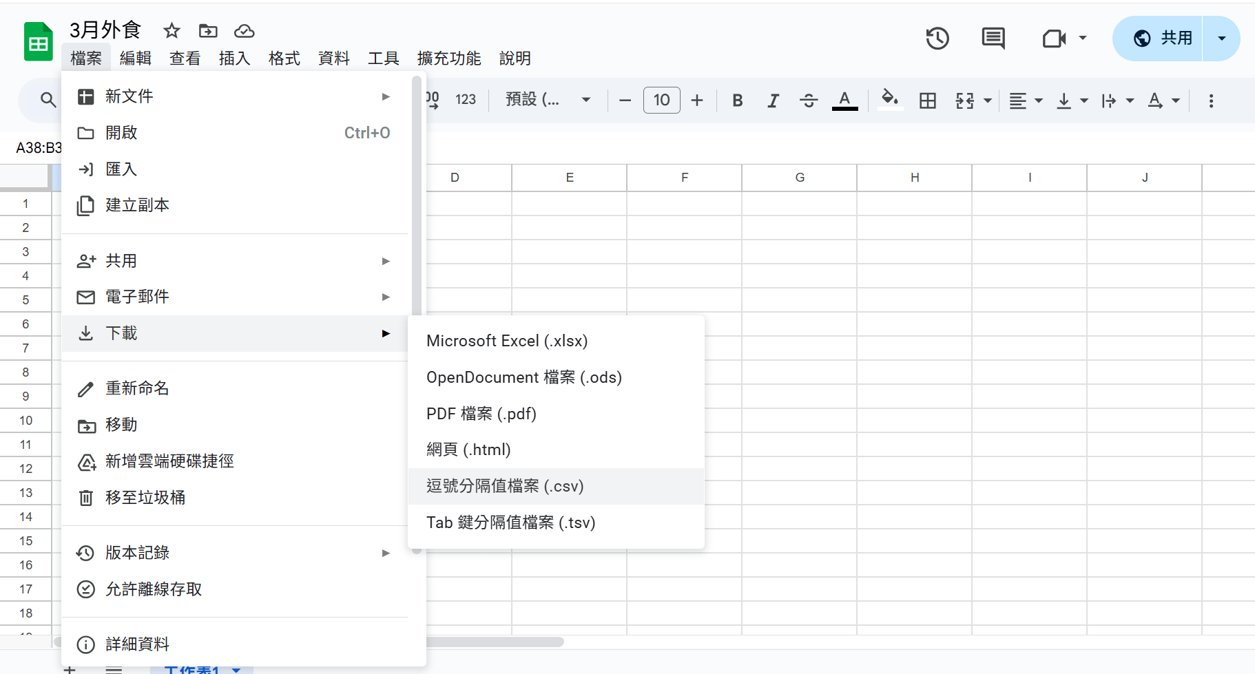Select 移動 move option
Screen dimensions: 1255x674
coord(235,425)
